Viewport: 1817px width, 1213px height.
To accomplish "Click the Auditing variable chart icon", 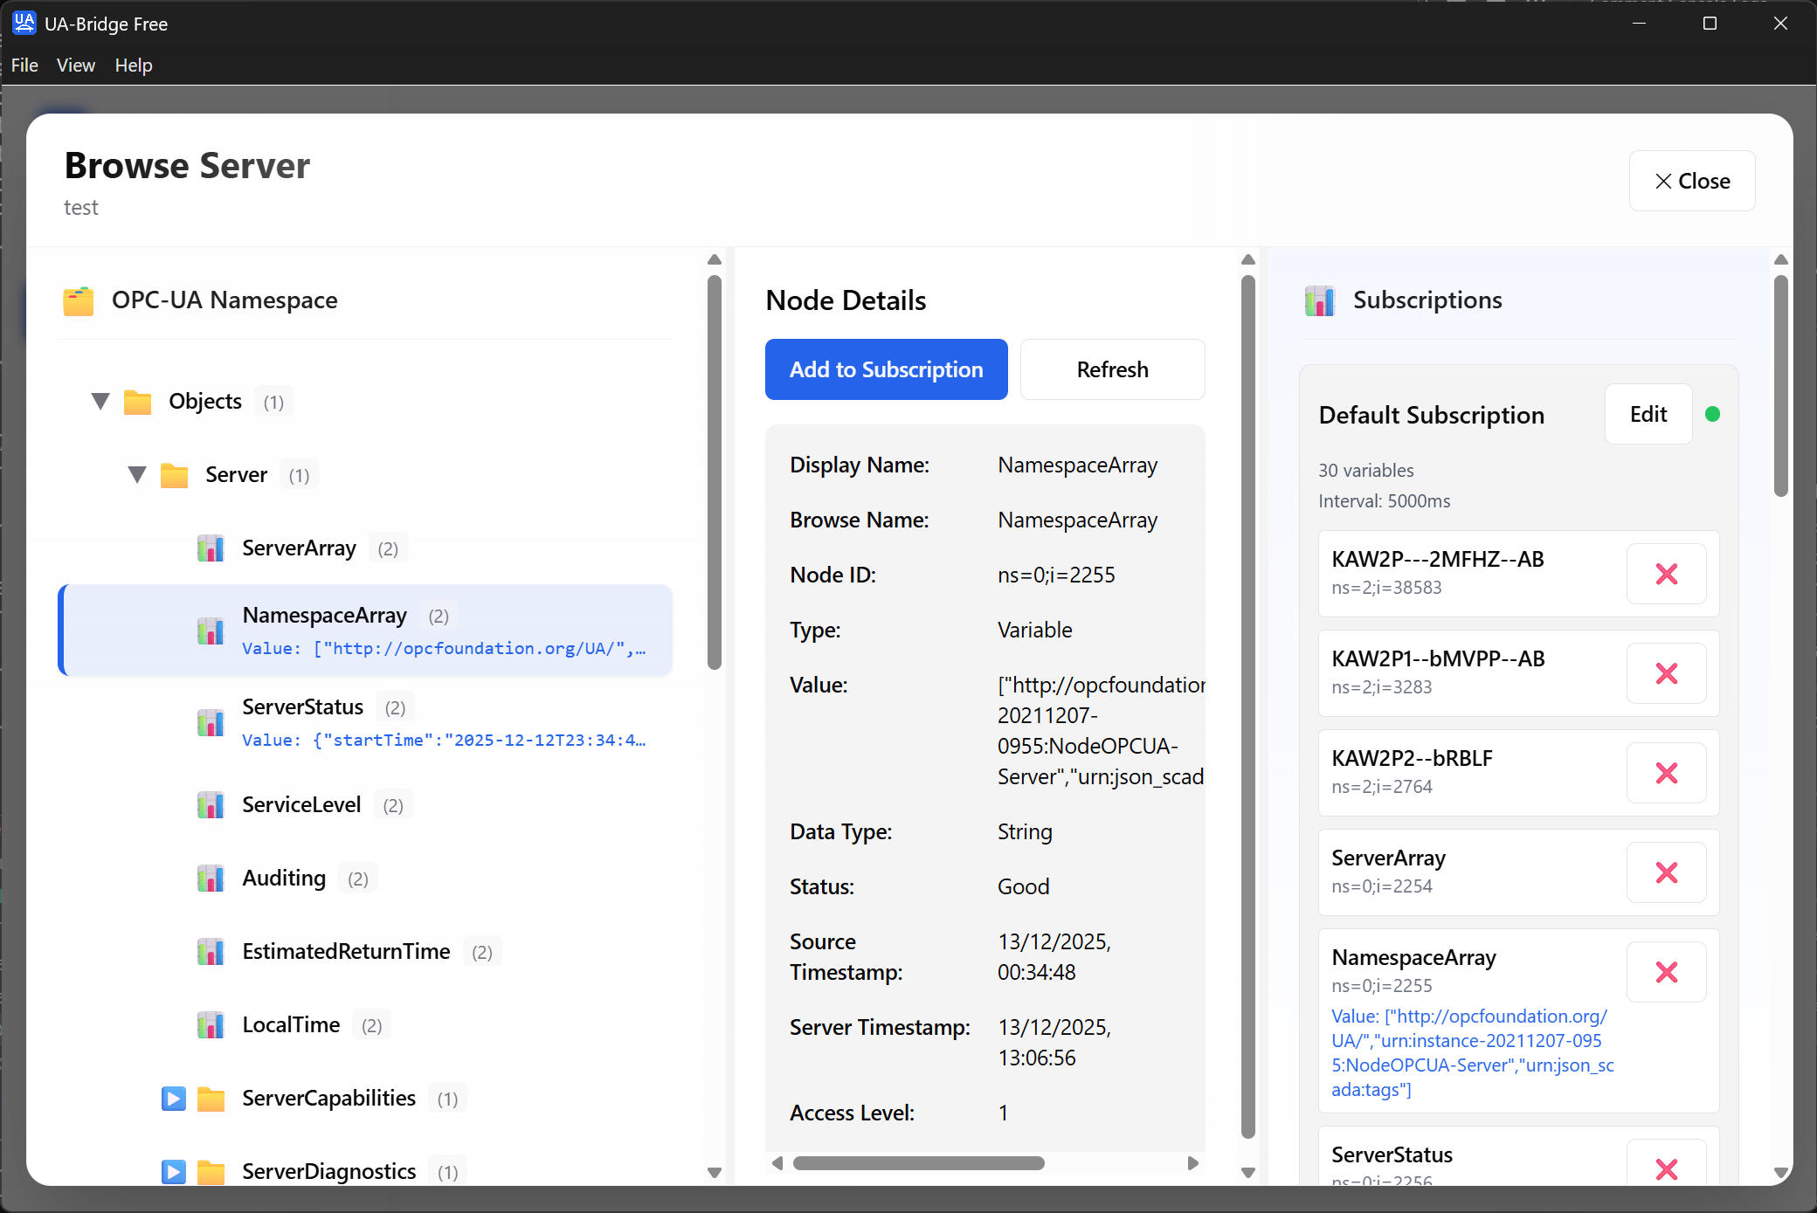I will tap(211, 879).
